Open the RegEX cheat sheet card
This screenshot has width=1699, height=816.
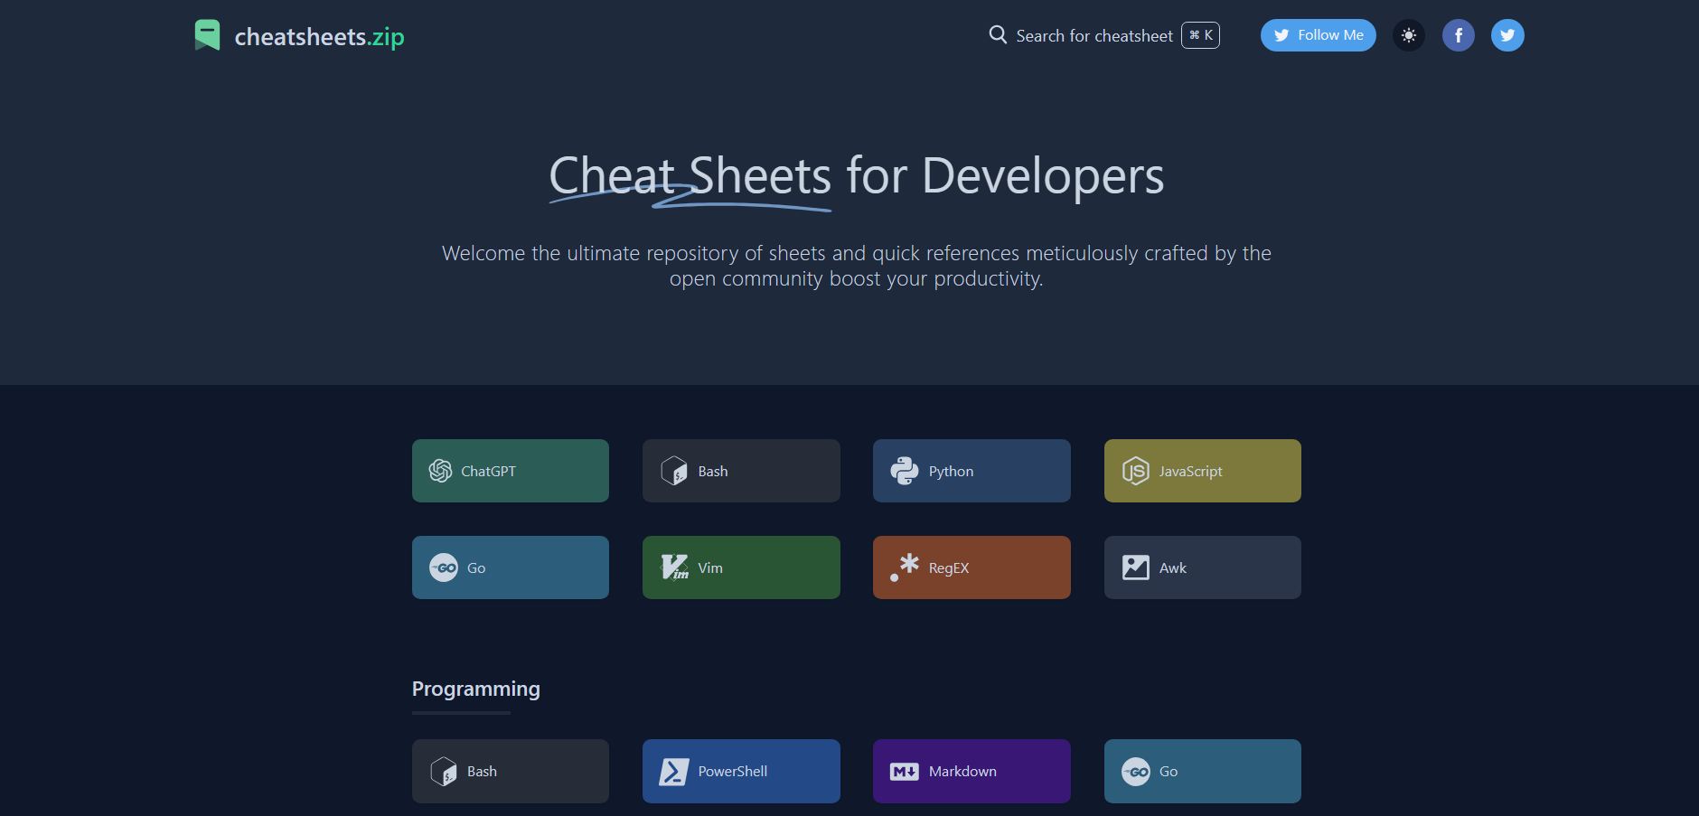point(972,567)
